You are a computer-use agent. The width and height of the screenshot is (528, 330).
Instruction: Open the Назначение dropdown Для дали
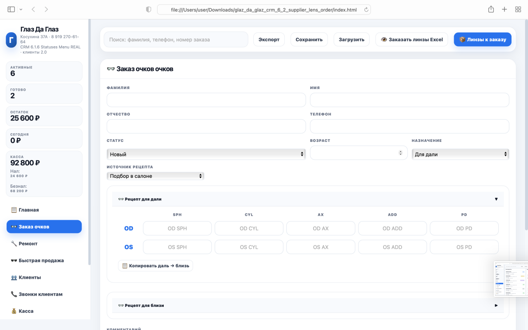(x=460, y=154)
